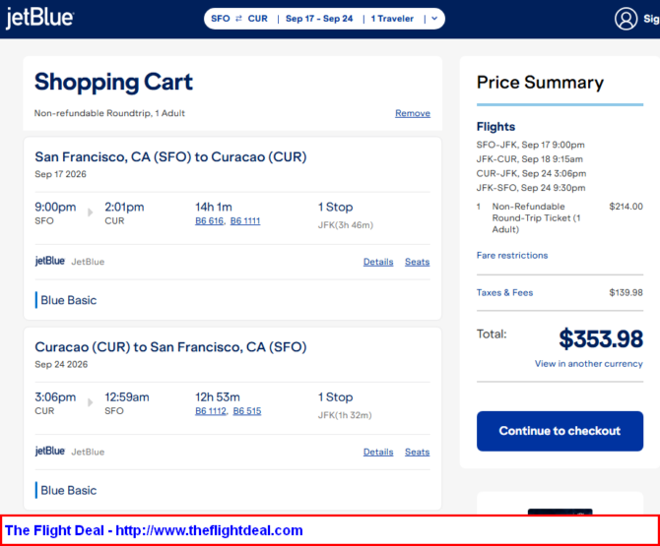This screenshot has width=660, height=546.
Task: Click the round-trip arrows icon in search pill
Action: tap(238, 19)
